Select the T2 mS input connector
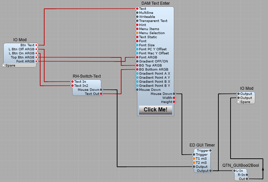Screen dimensions: 268x182 tap(194, 163)
